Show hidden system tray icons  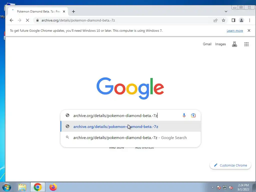212,187
